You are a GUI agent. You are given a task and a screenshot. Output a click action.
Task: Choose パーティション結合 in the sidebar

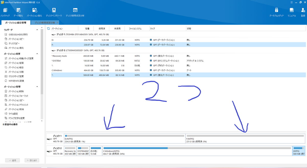click(x=14, y=67)
